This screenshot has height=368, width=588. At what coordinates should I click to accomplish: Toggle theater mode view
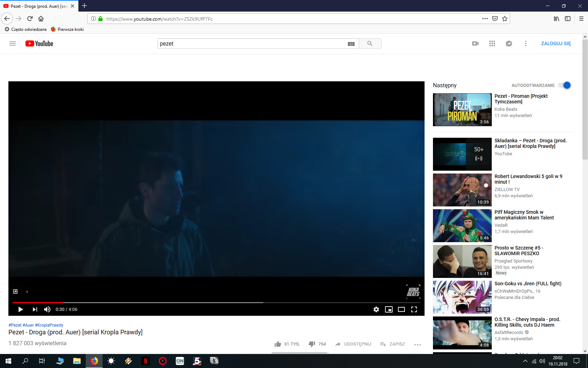pos(401,309)
